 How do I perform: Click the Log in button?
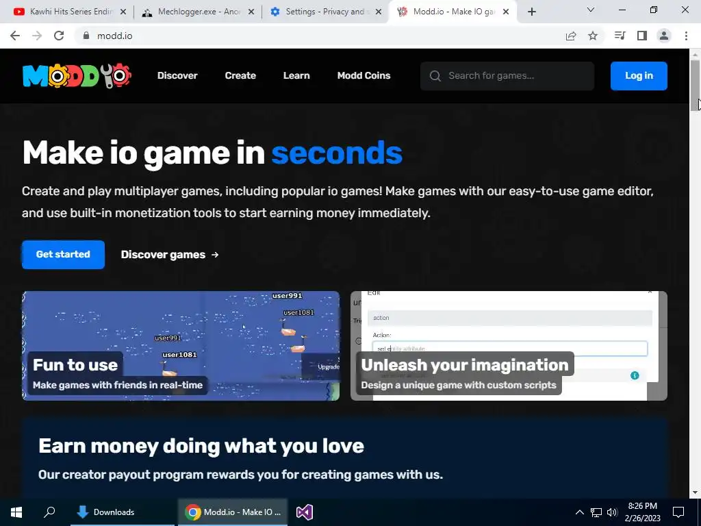tap(639, 75)
